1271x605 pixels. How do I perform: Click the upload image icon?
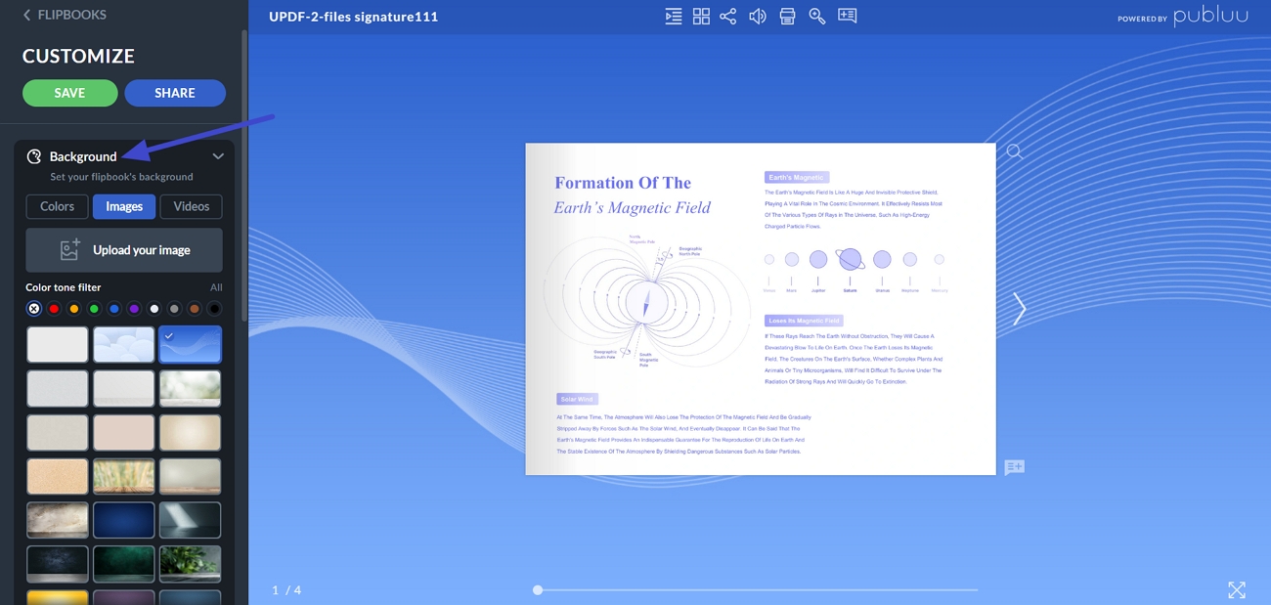70,250
